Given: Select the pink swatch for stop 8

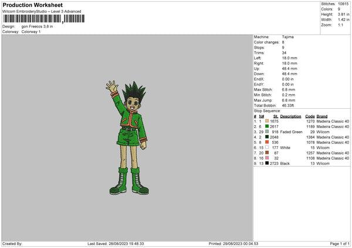Looking at the screenshot, I should (266, 158).
